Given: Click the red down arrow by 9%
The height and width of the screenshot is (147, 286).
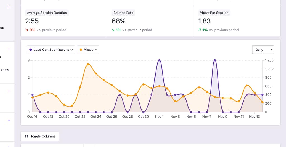Looking at the screenshot, I should [x=27, y=30].
